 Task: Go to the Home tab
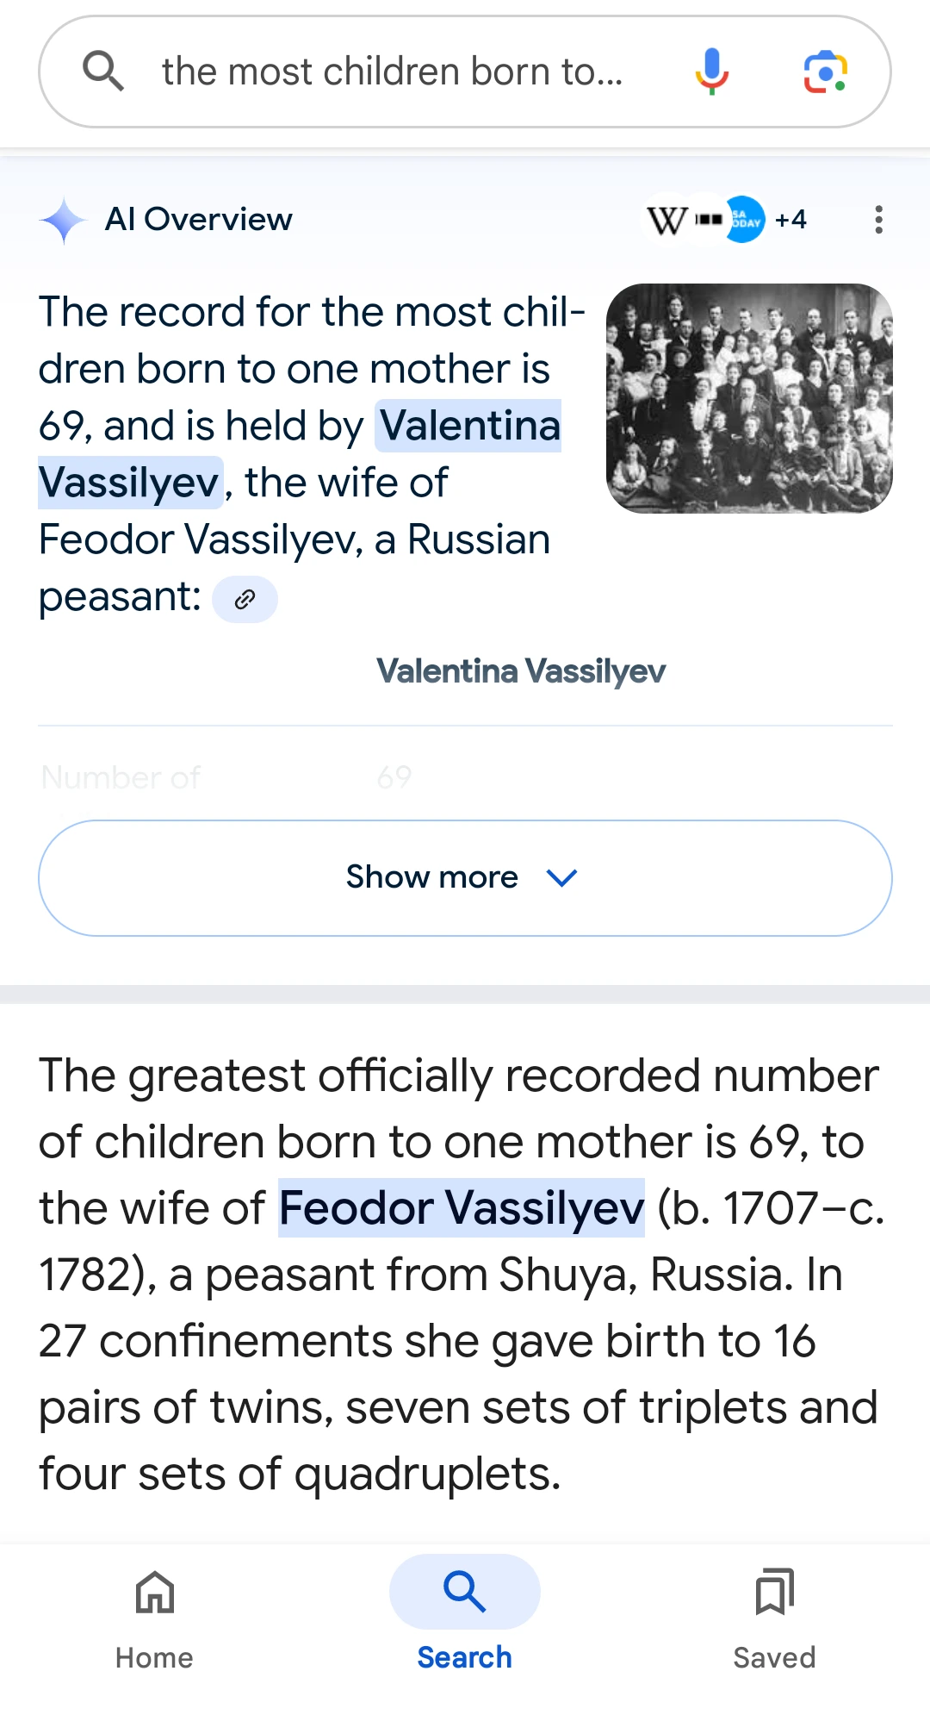pos(155,1618)
